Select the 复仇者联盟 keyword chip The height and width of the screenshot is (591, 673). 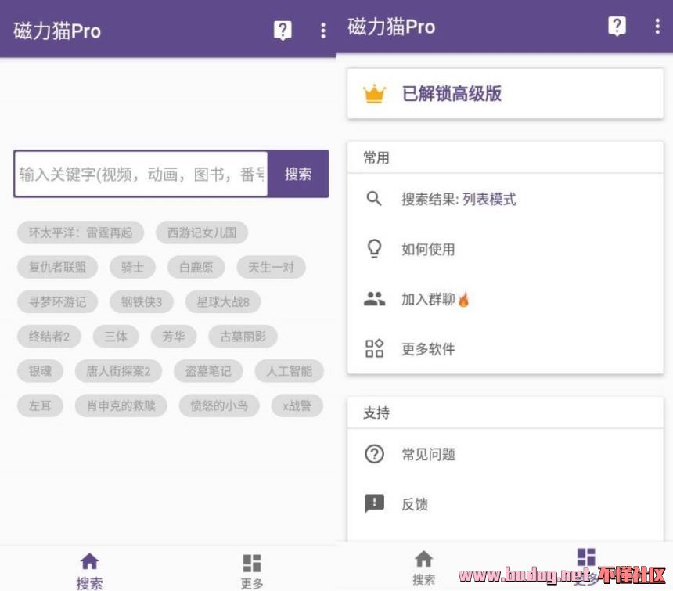[x=57, y=267]
